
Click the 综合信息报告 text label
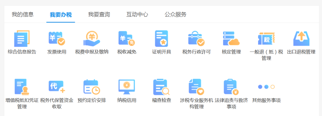click(22, 52)
